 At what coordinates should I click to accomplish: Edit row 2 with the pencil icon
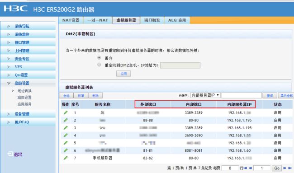coord(66,120)
